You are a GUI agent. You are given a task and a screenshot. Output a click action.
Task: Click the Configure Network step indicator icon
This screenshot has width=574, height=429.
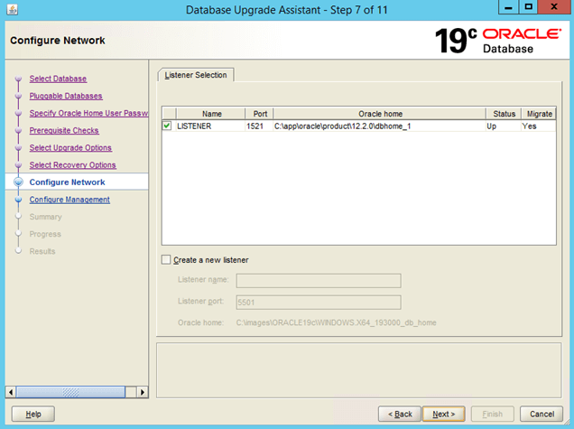pyautogui.click(x=17, y=182)
